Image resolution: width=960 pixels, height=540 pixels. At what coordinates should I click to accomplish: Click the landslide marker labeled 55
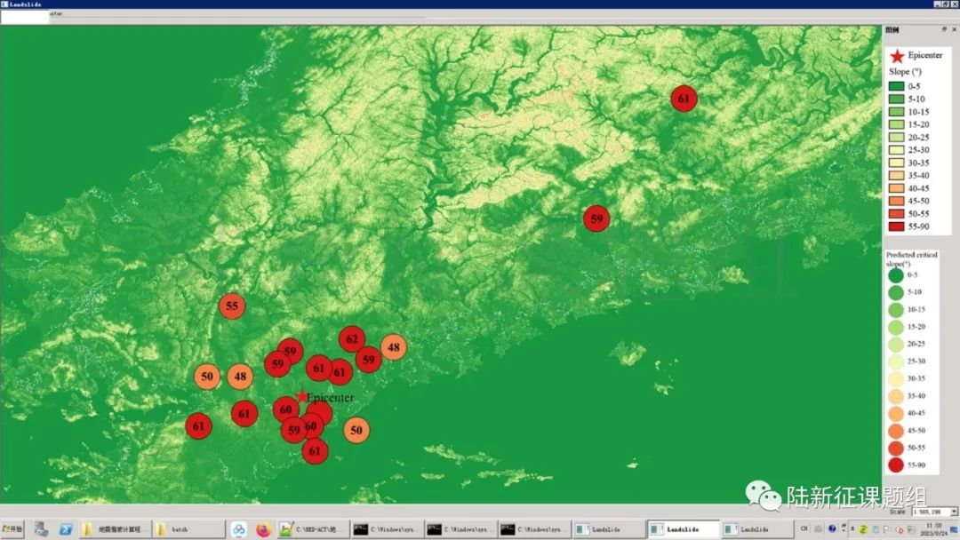[x=232, y=306]
